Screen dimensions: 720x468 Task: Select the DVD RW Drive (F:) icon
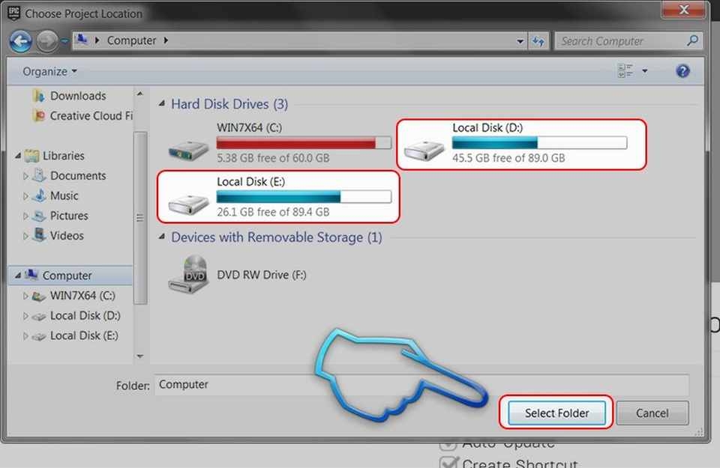[x=189, y=275]
